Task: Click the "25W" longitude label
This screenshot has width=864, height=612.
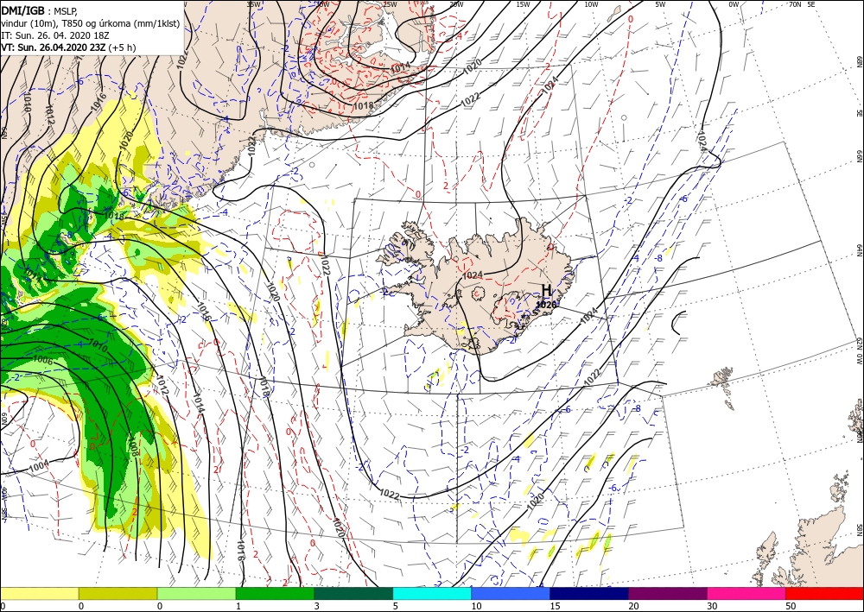Action: 390,4
